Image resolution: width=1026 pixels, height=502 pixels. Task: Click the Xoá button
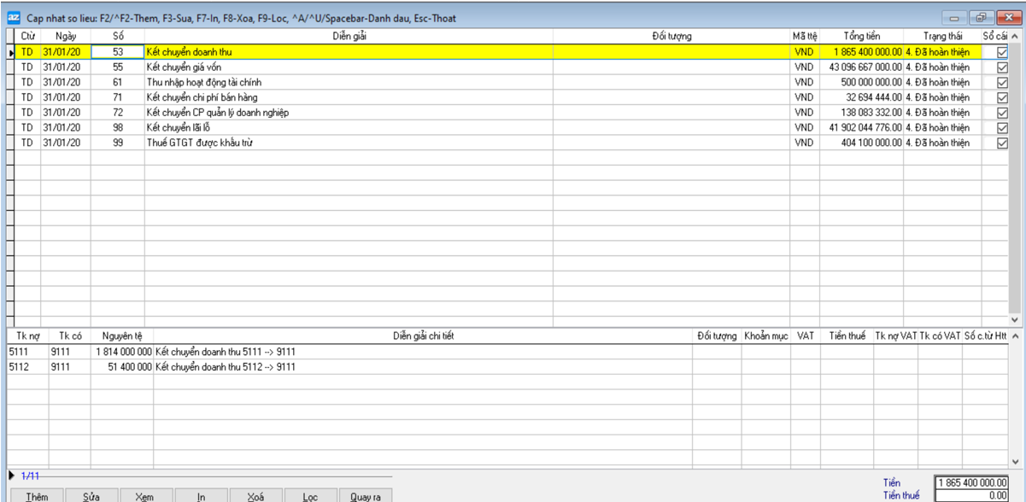tap(255, 496)
